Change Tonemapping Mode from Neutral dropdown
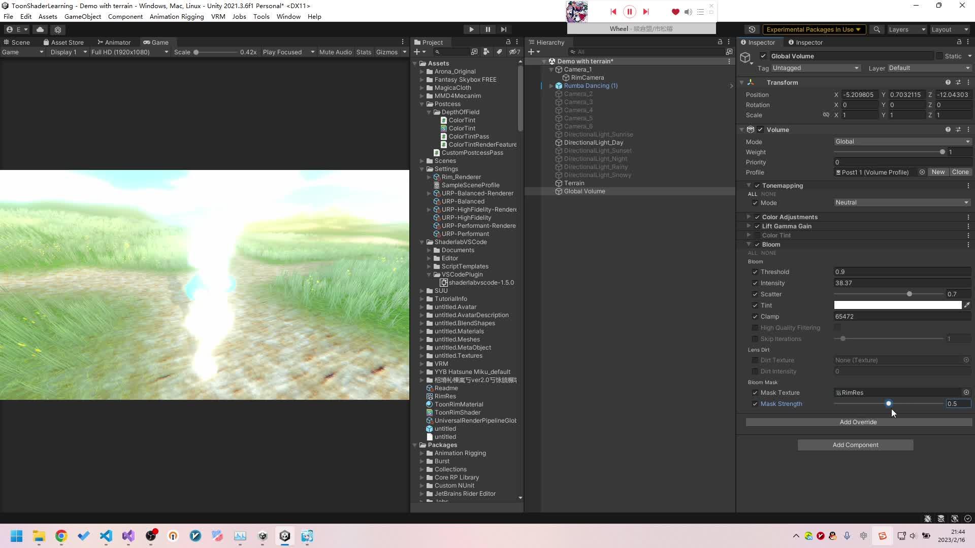The image size is (975, 548). tap(901, 202)
